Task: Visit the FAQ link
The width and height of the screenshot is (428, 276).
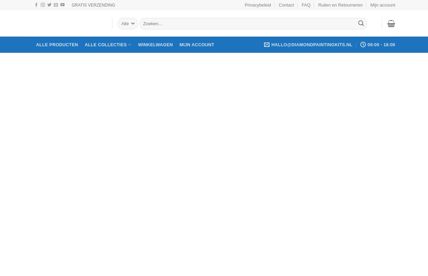Action: [306, 5]
